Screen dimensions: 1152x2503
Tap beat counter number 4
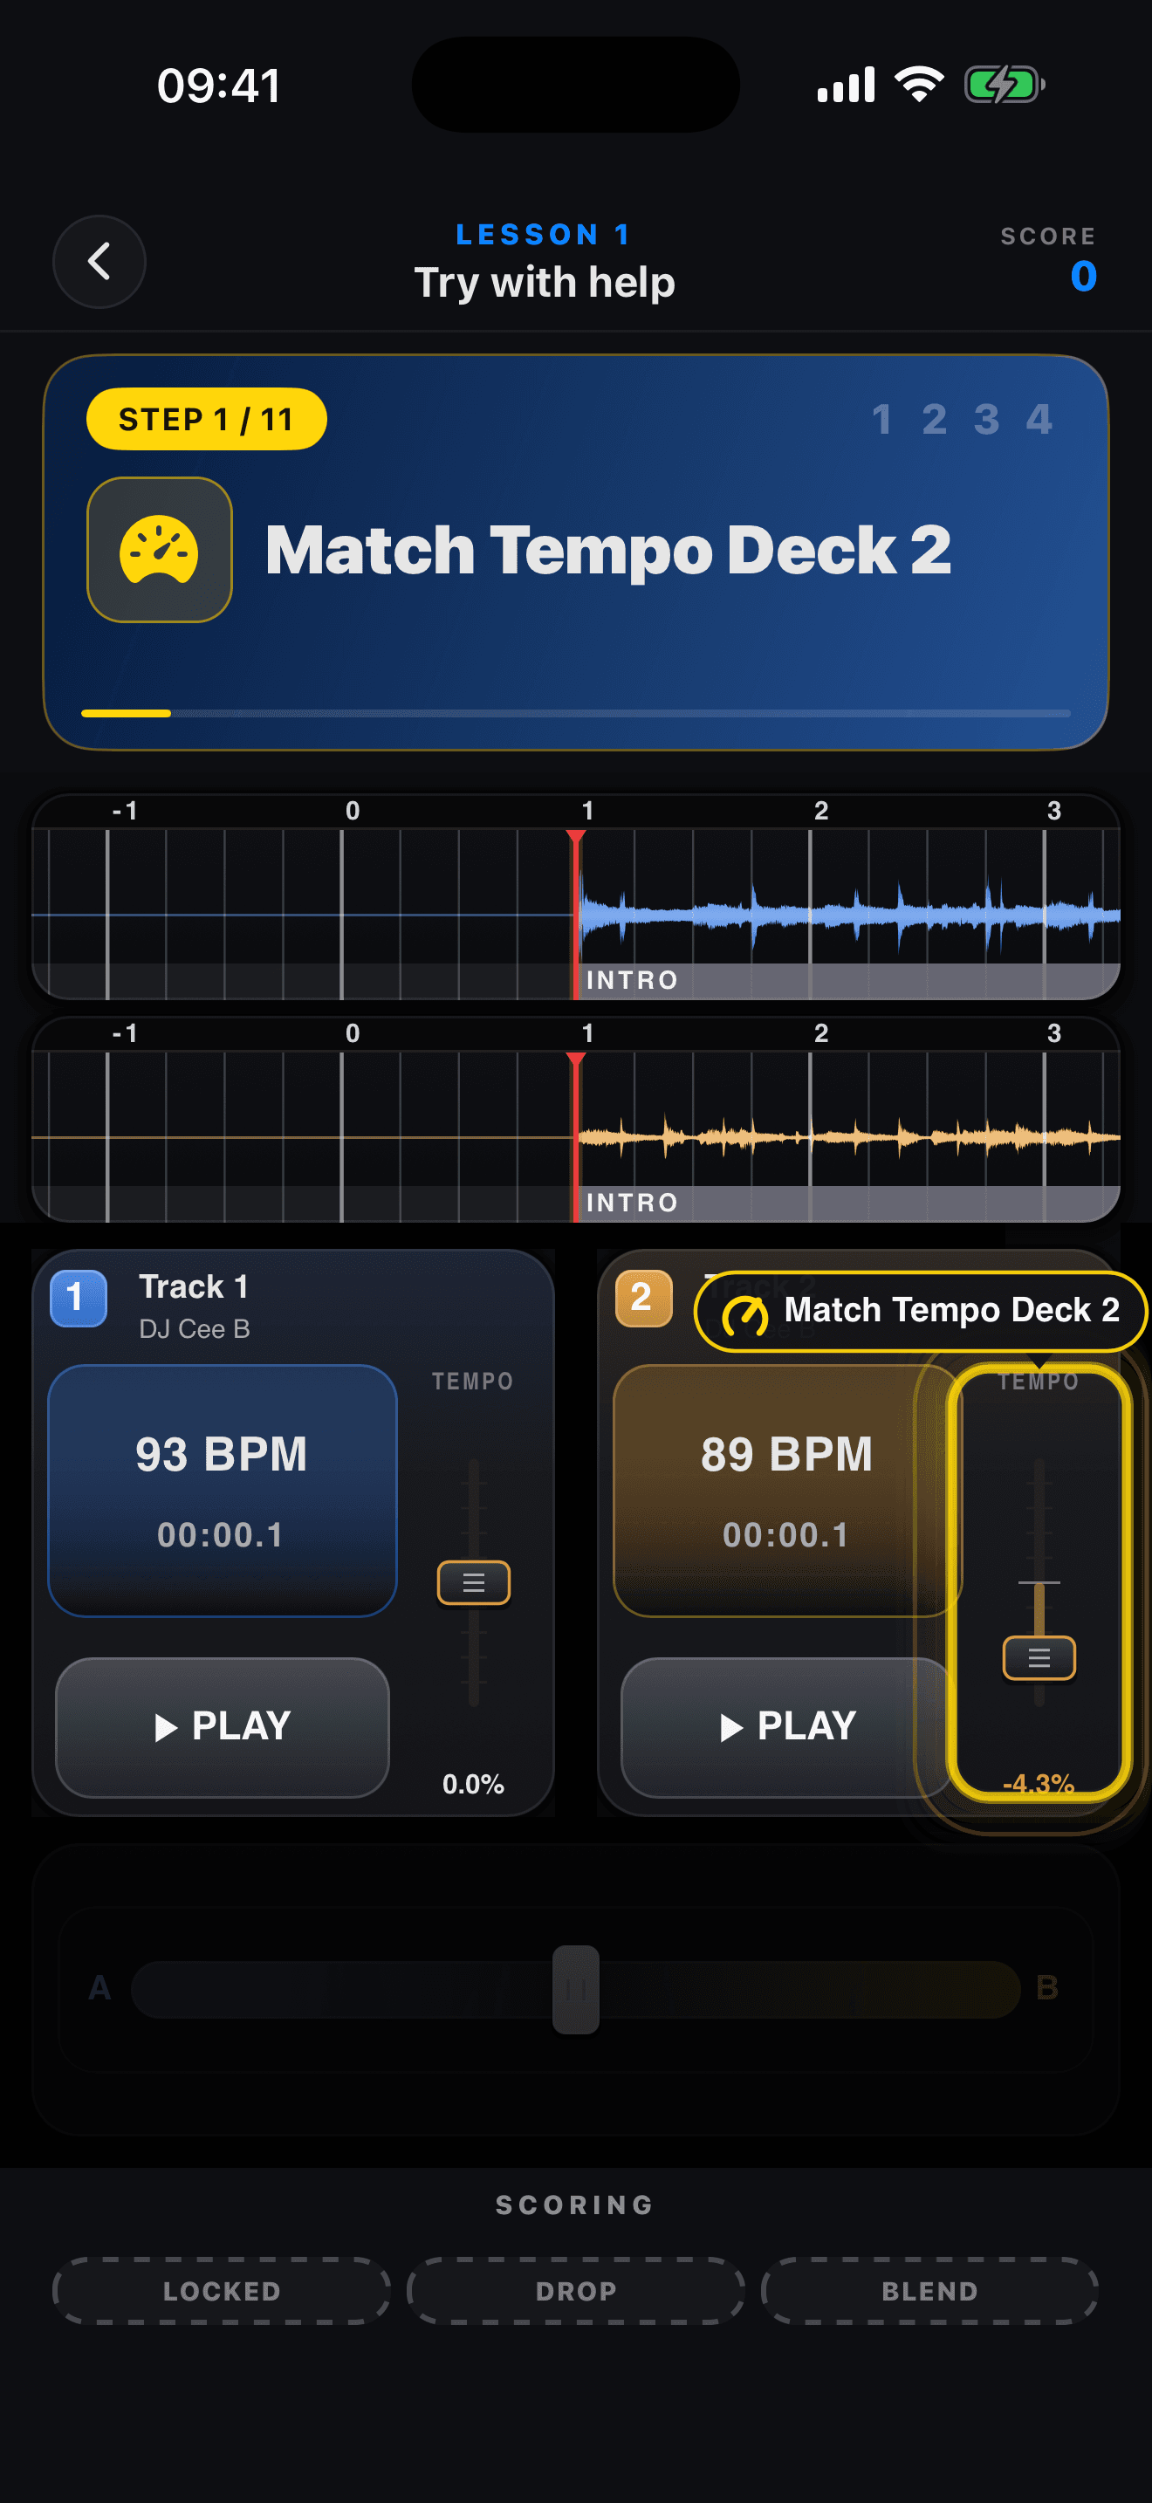(x=1039, y=420)
